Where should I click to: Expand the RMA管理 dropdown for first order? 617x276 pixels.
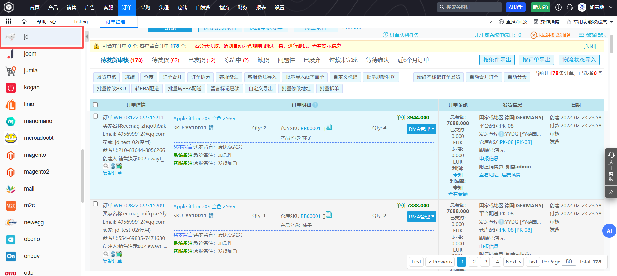(421, 129)
